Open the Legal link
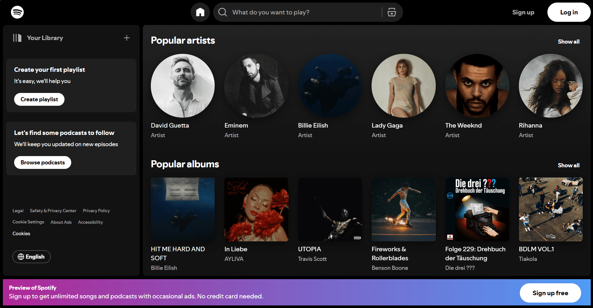 coord(18,211)
